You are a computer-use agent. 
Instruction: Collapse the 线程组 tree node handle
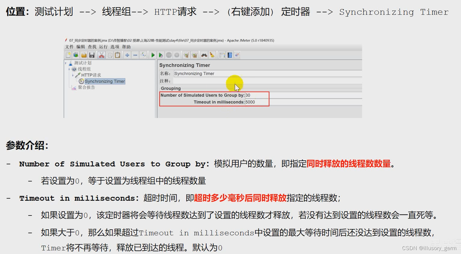(x=69, y=69)
